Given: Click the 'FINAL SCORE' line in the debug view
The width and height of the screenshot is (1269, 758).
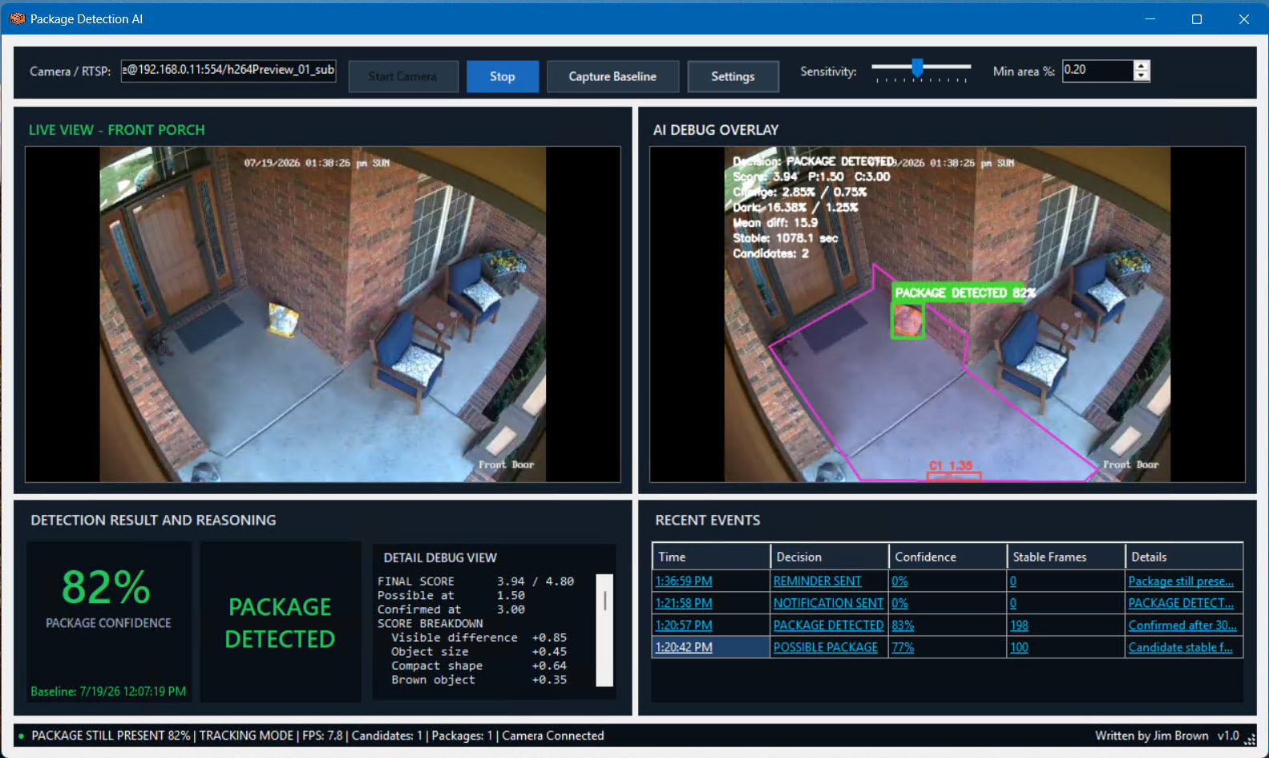Looking at the screenshot, I should tap(476, 582).
